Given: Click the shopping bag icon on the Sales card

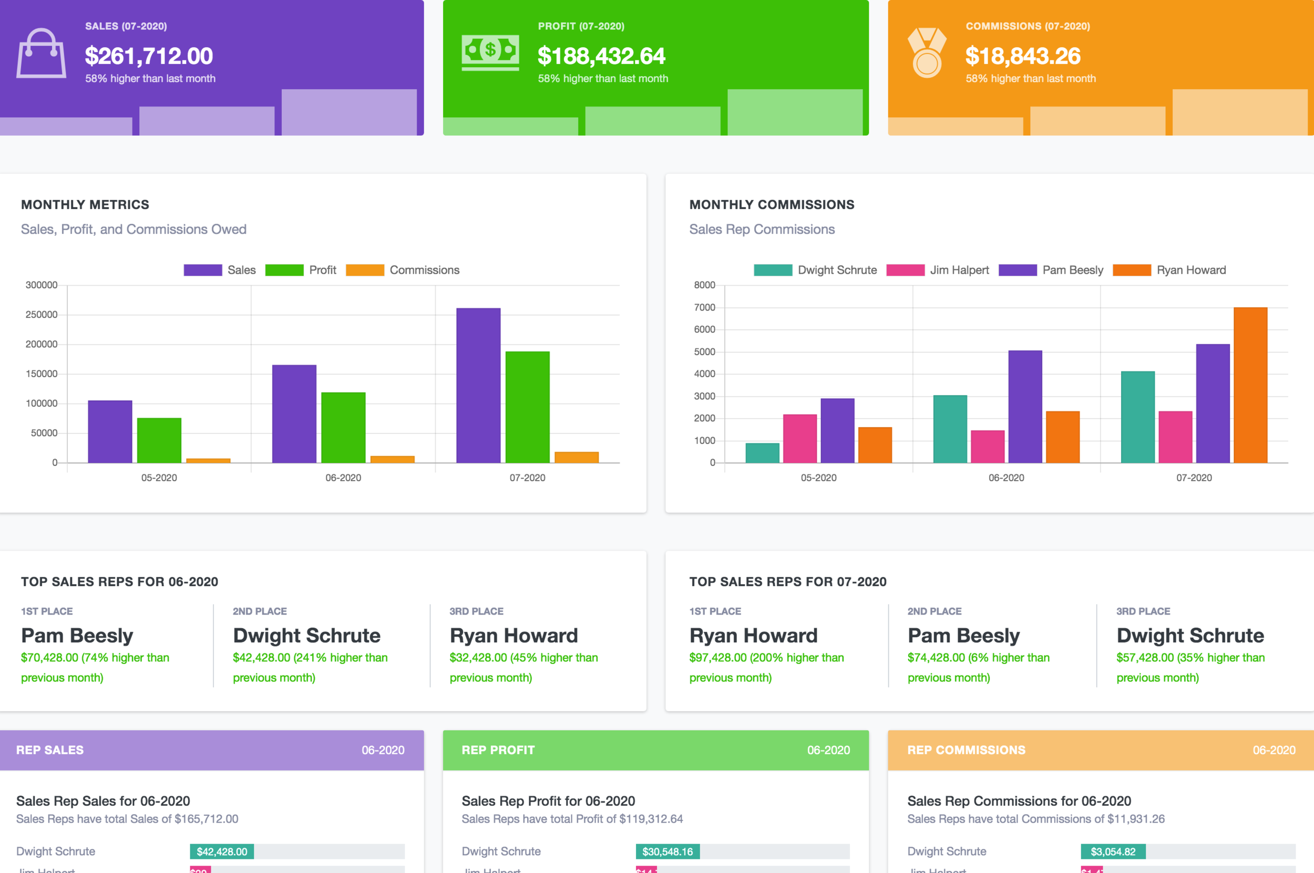Looking at the screenshot, I should point(41,53).
